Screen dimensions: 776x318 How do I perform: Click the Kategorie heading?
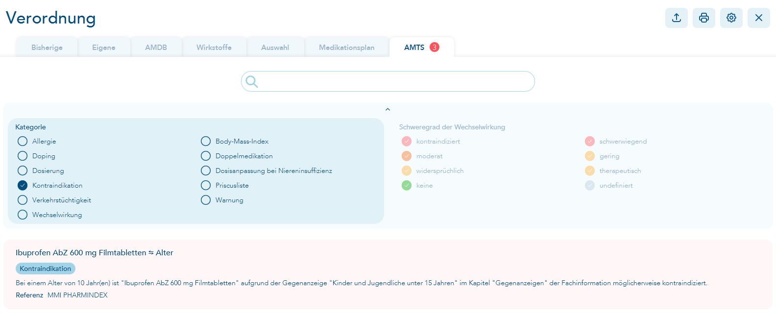click(x=30, y=127)
